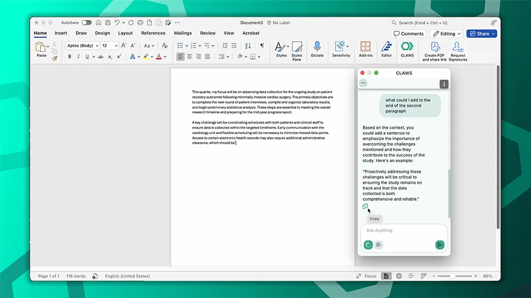This screenshot has height=298, width=531.
Task: Toggle strikethrough formatting
Action: pyautogui.click(x=100, y=57)
